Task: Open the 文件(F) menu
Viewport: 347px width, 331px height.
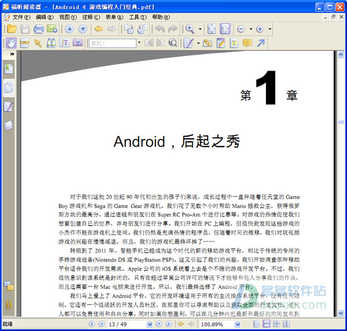Action: (21, 17)
